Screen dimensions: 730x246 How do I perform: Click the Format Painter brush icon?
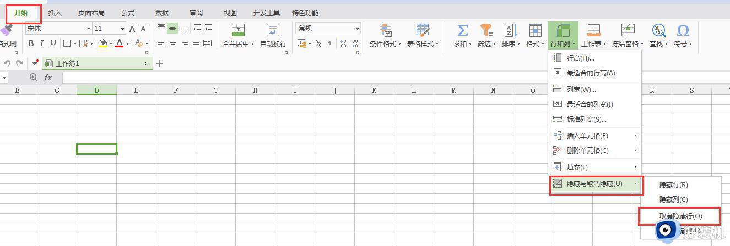8,30
